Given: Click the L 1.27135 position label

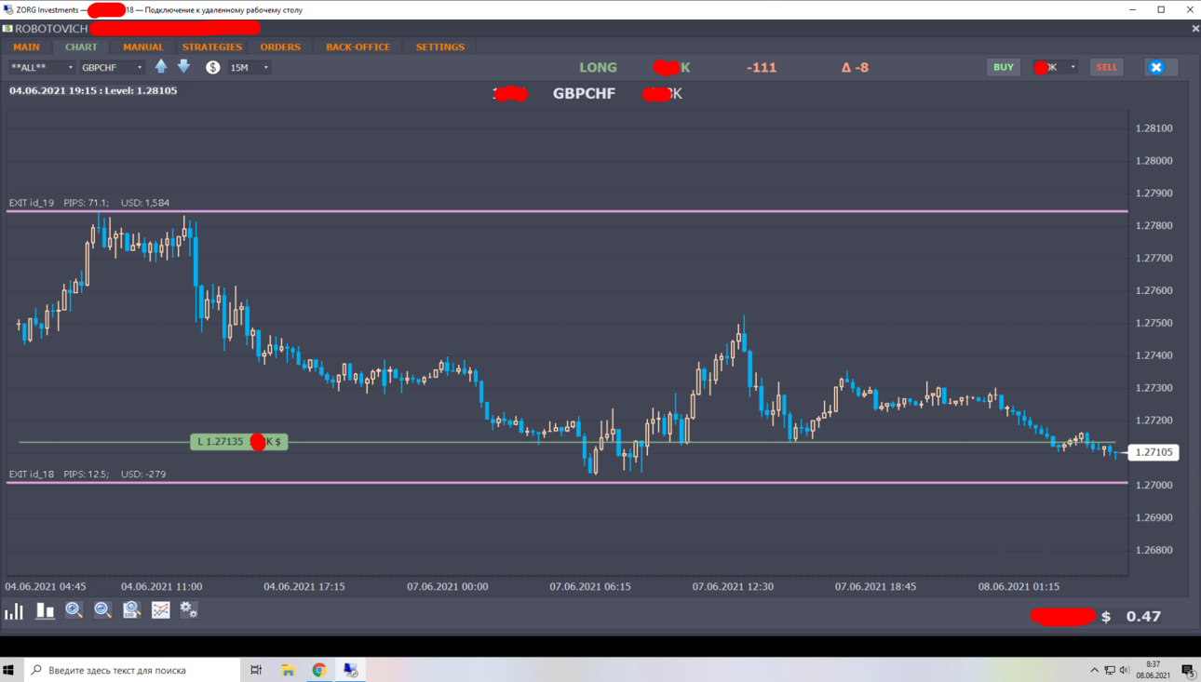Looking at the screenshot, I should (239, 442).
